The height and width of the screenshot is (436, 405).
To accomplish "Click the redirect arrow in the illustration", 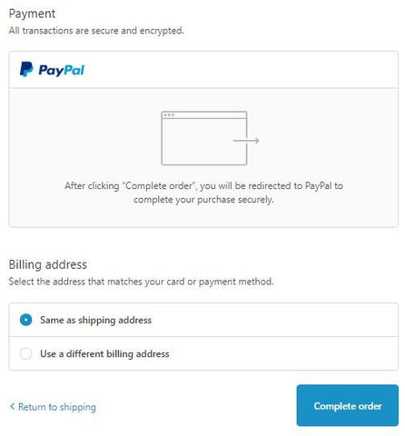I will (246, 141).
